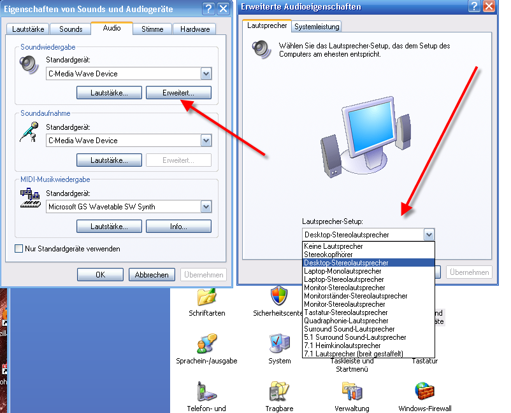
Task: Open the Telefon- und modem icon
Action: [x=206, y=391]
